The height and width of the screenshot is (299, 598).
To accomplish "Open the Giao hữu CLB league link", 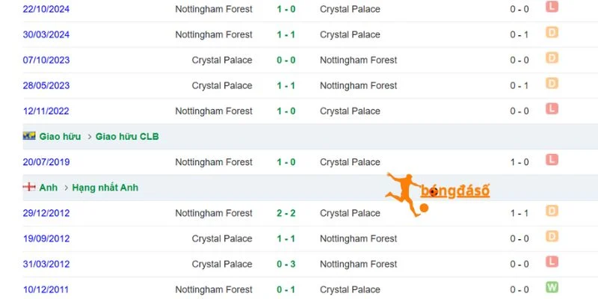I will point(127,137).
